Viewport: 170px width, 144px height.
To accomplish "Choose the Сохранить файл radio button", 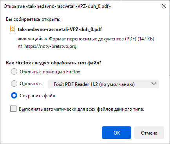I will click(14, 95).
